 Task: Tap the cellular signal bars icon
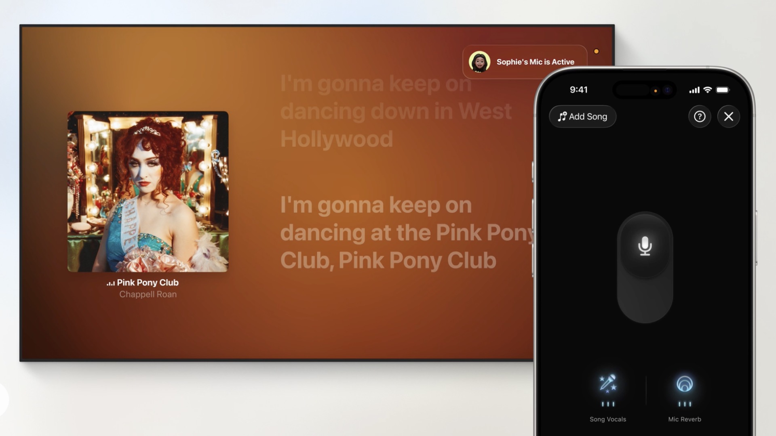[x=694, y=90]
